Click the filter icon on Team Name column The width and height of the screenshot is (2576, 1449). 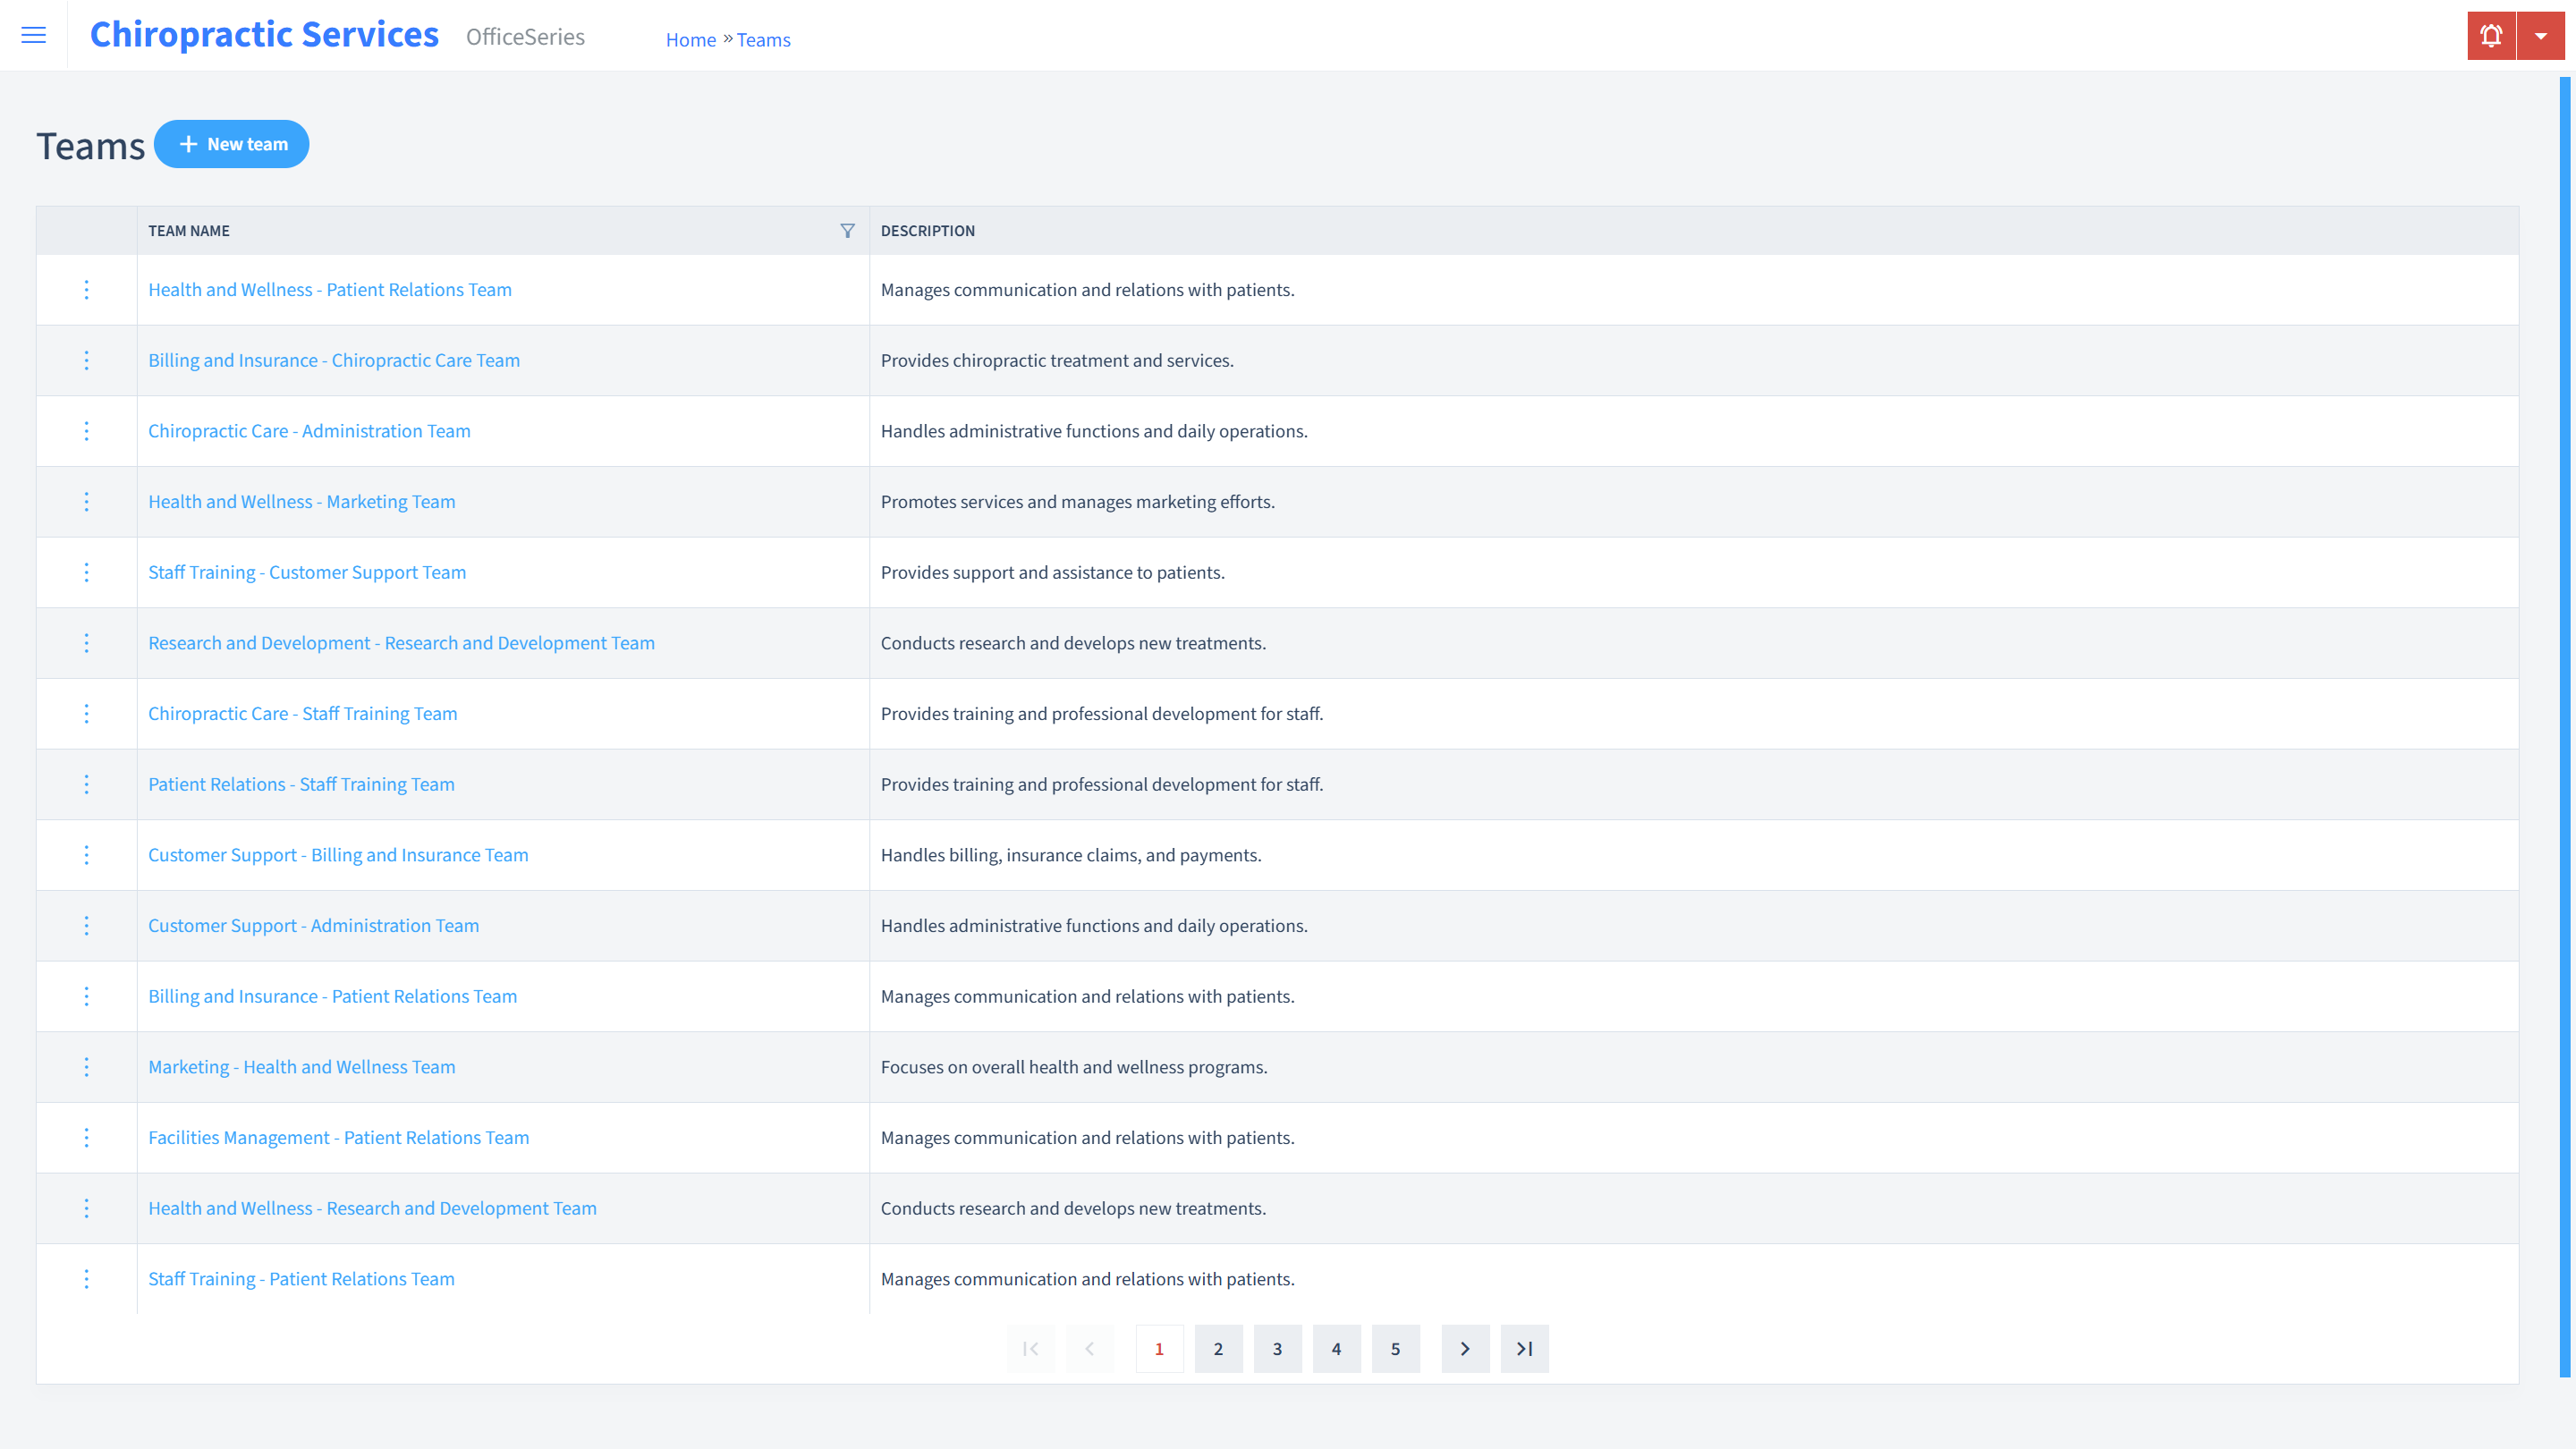click(x=847, y=230)
